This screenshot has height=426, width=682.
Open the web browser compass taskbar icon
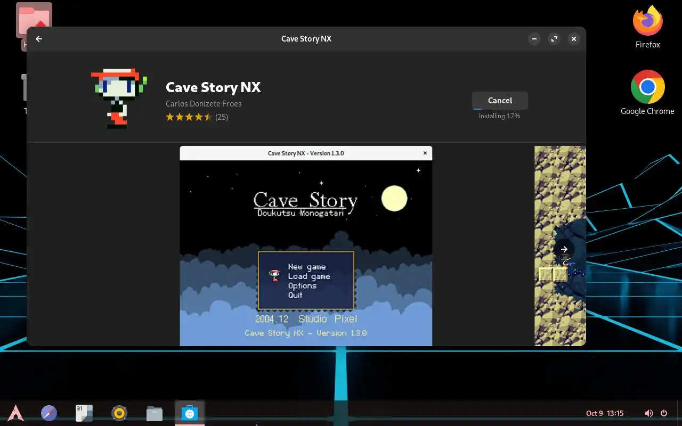49,413
